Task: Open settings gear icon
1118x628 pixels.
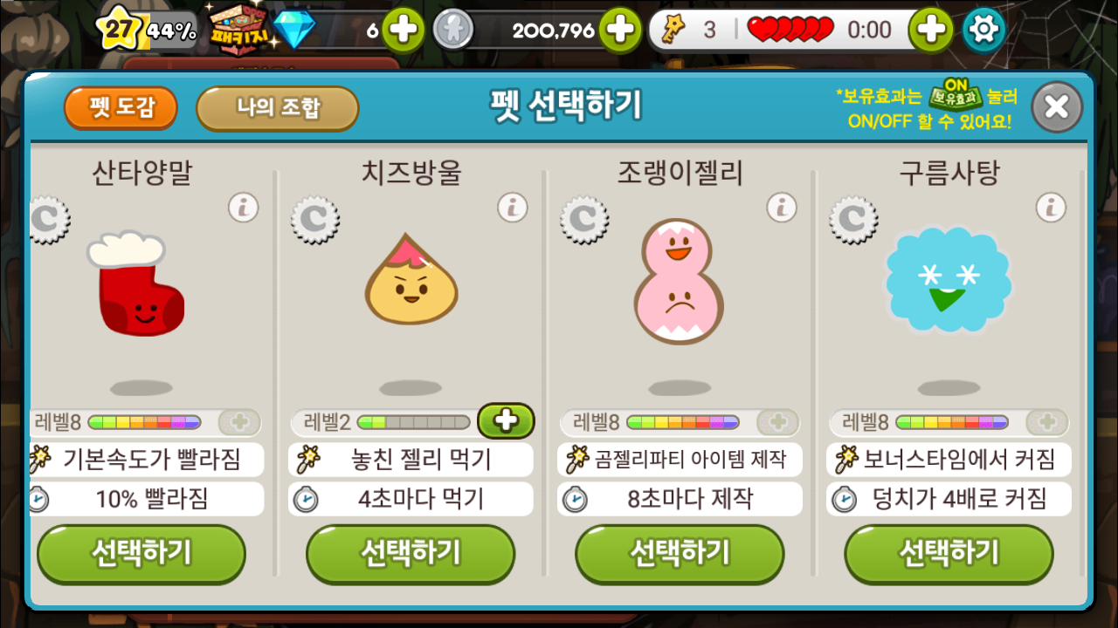Action: 983,30
